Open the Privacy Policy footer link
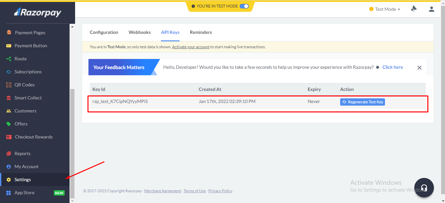The height and width of the screenshot is (203, 445). pos(220,191)
